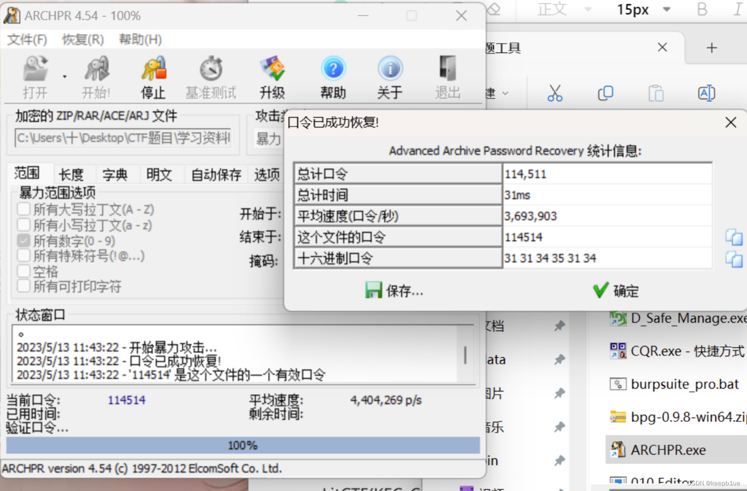The width and height of the screenshot is (747, 491).
Task: Copy the hex password via copy icon
Action: (x=734, y=259)
